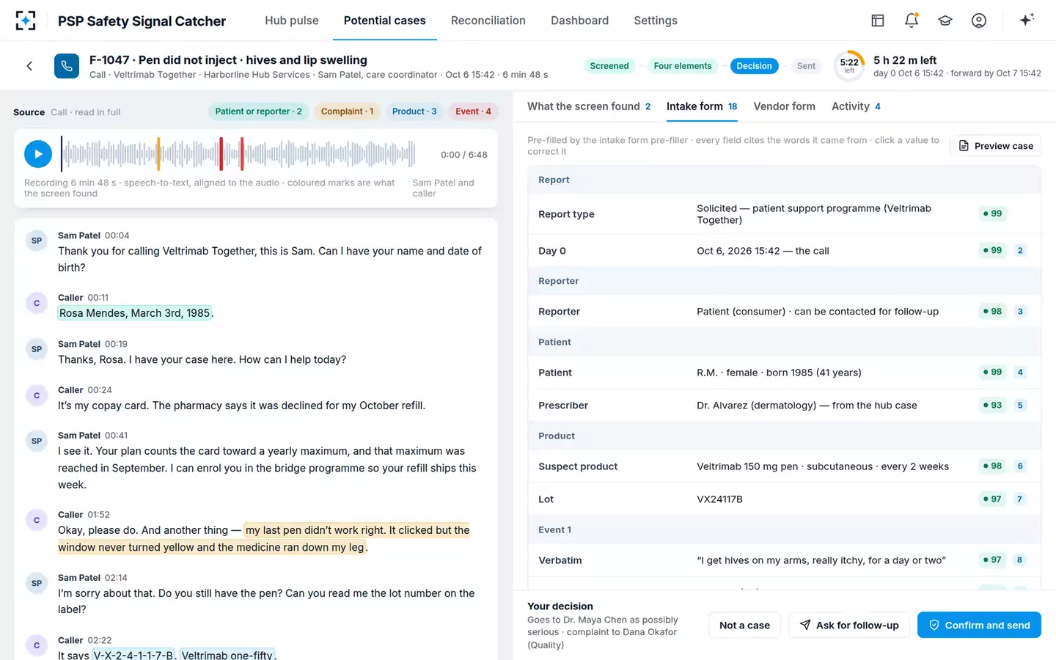Open the user account profile icon
Image resolution: width=1056 pixels, height=660 pixels.
979,21
